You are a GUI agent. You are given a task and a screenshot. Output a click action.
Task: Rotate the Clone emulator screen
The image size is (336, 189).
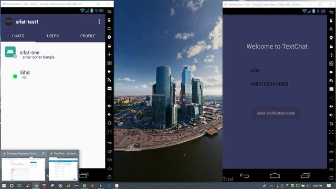109,123
